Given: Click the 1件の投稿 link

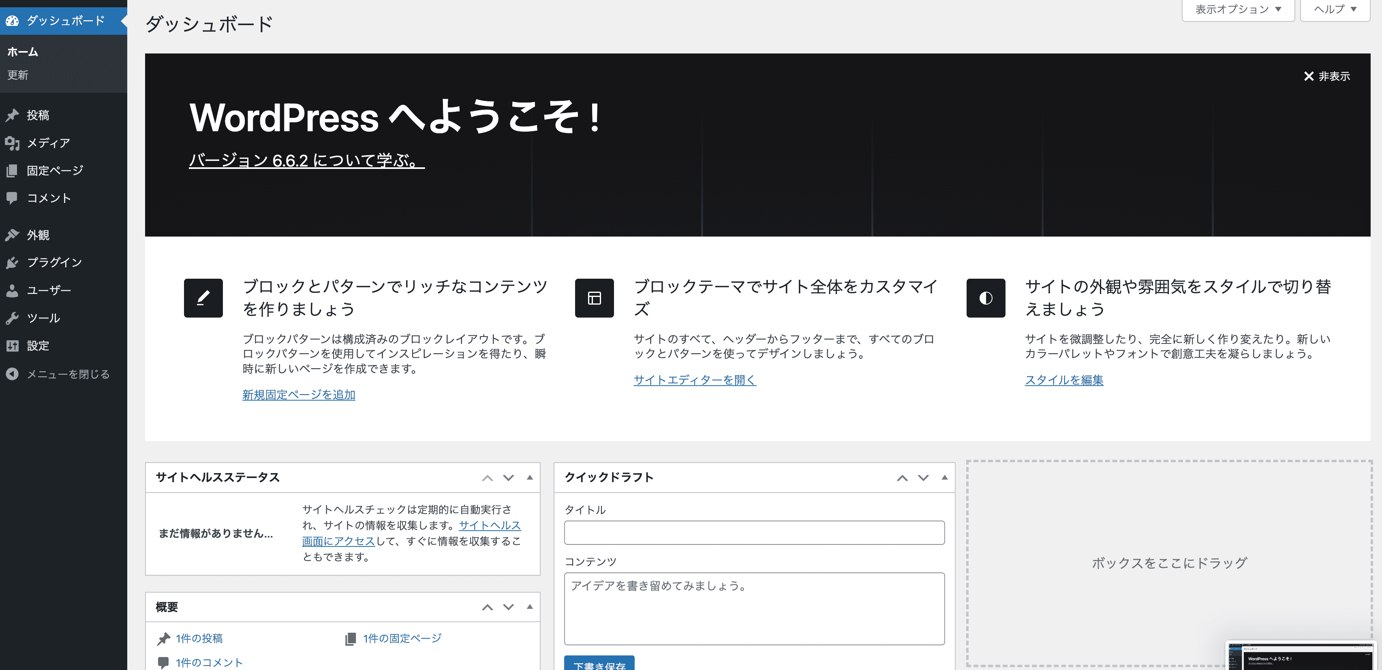Looking at the screenshot, I should 199,638.
